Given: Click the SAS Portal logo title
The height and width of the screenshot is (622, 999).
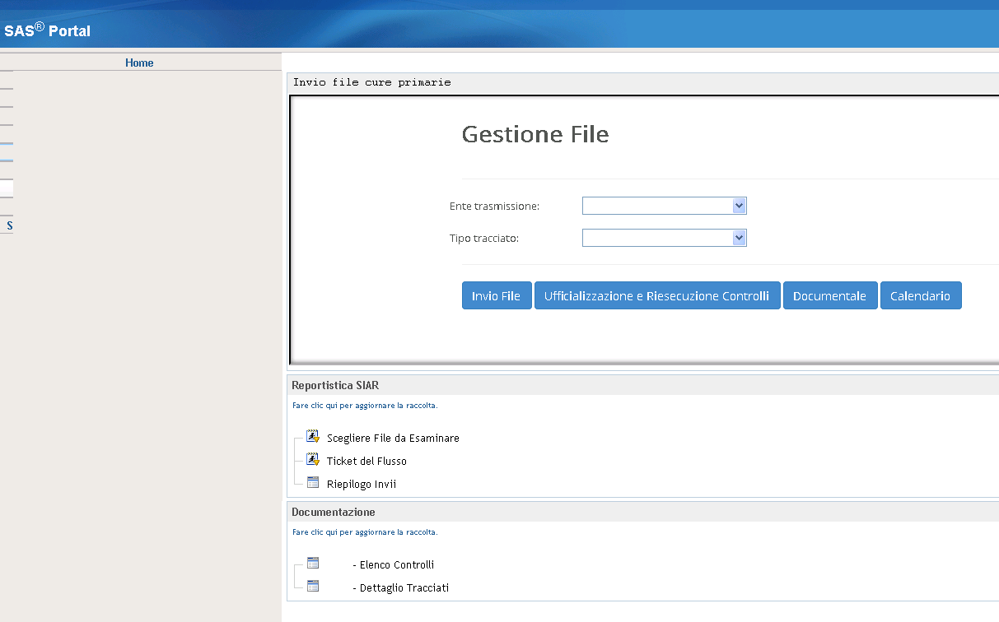Looking at the screenshot, I should (47, 31).
